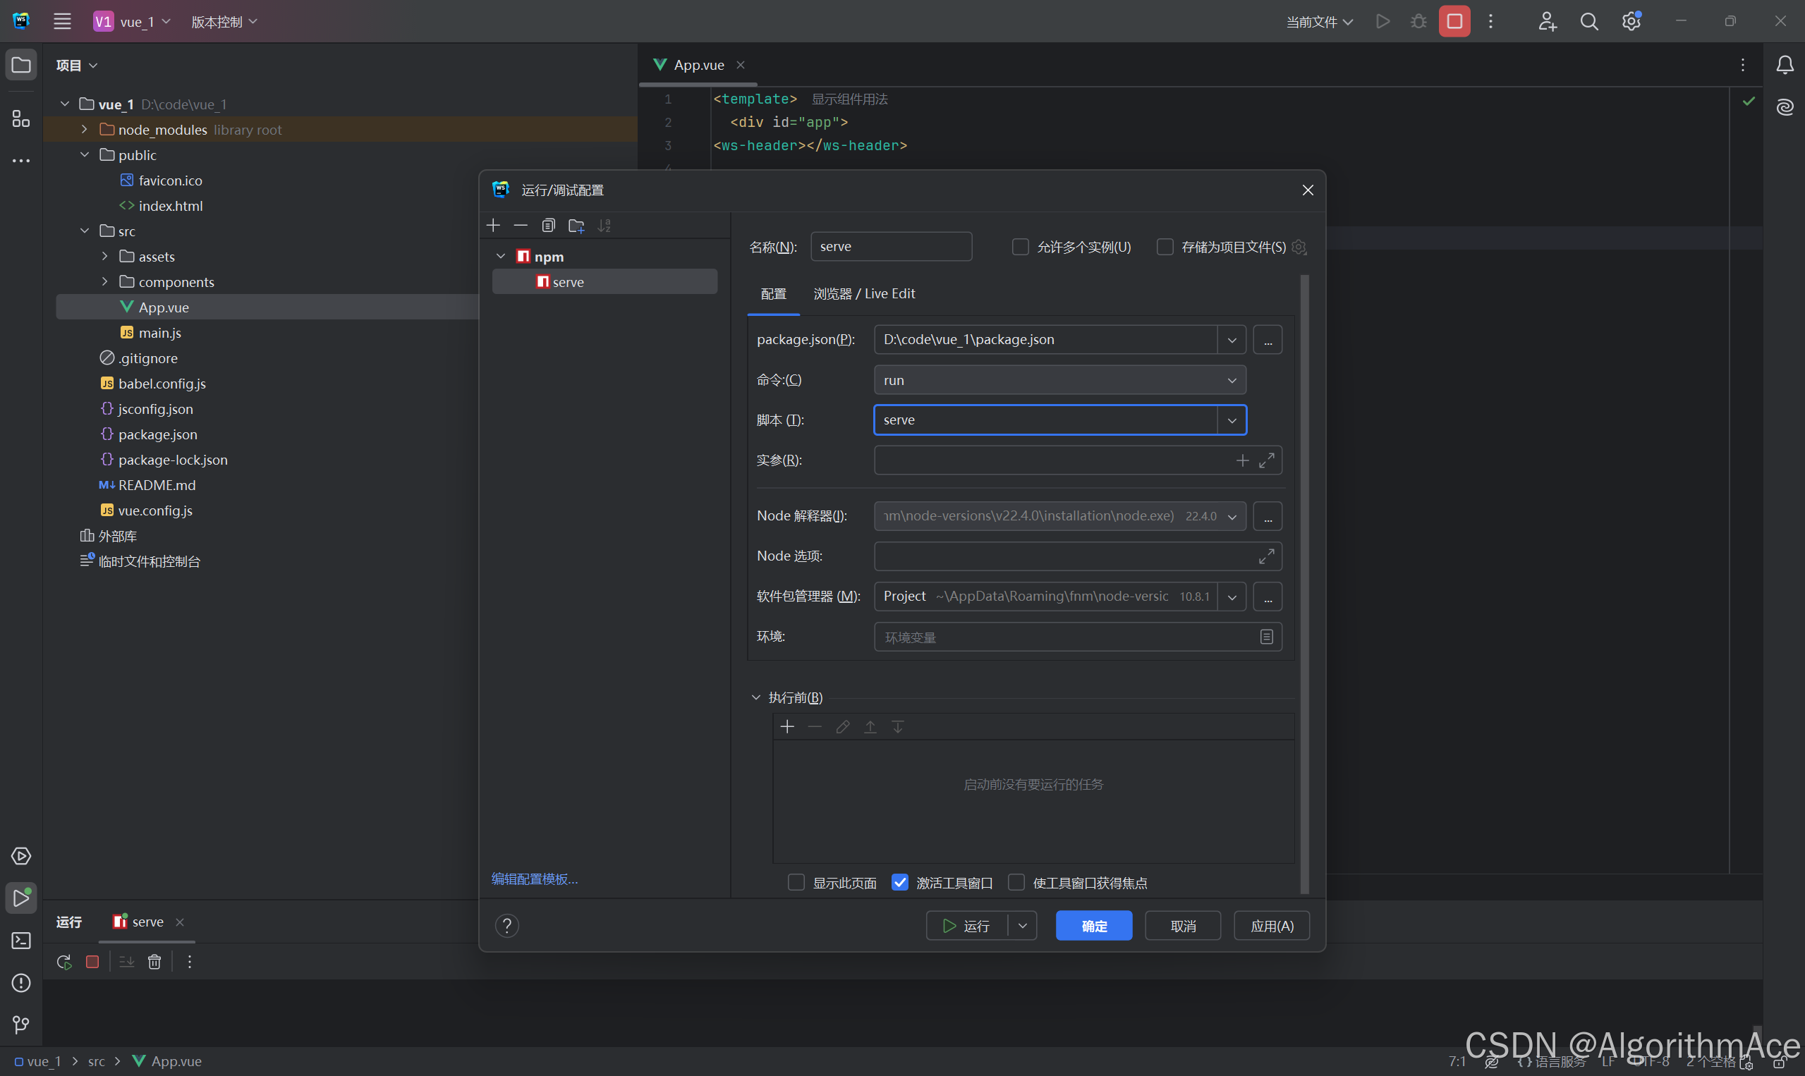Enable the allow multiple instances checkbox
The height and width of the screenshot is (1076, 1805).
(1020, 247)
